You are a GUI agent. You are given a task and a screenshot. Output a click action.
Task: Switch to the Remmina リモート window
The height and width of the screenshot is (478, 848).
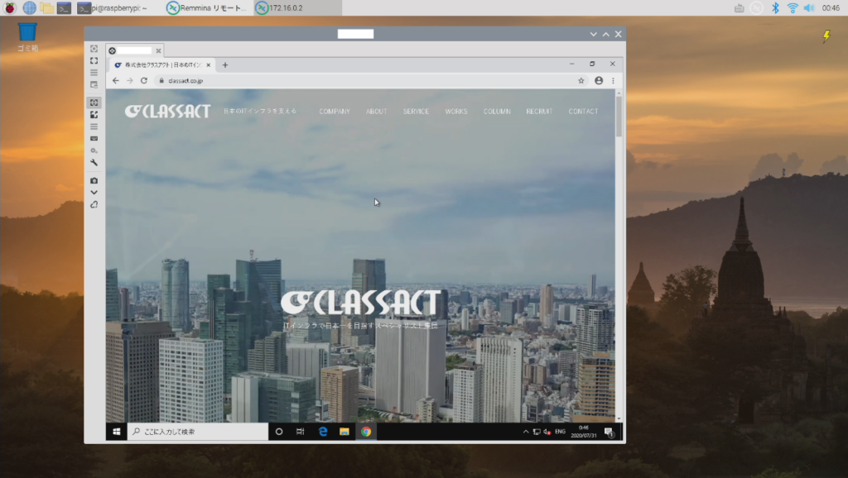click(x=206, y=8)
